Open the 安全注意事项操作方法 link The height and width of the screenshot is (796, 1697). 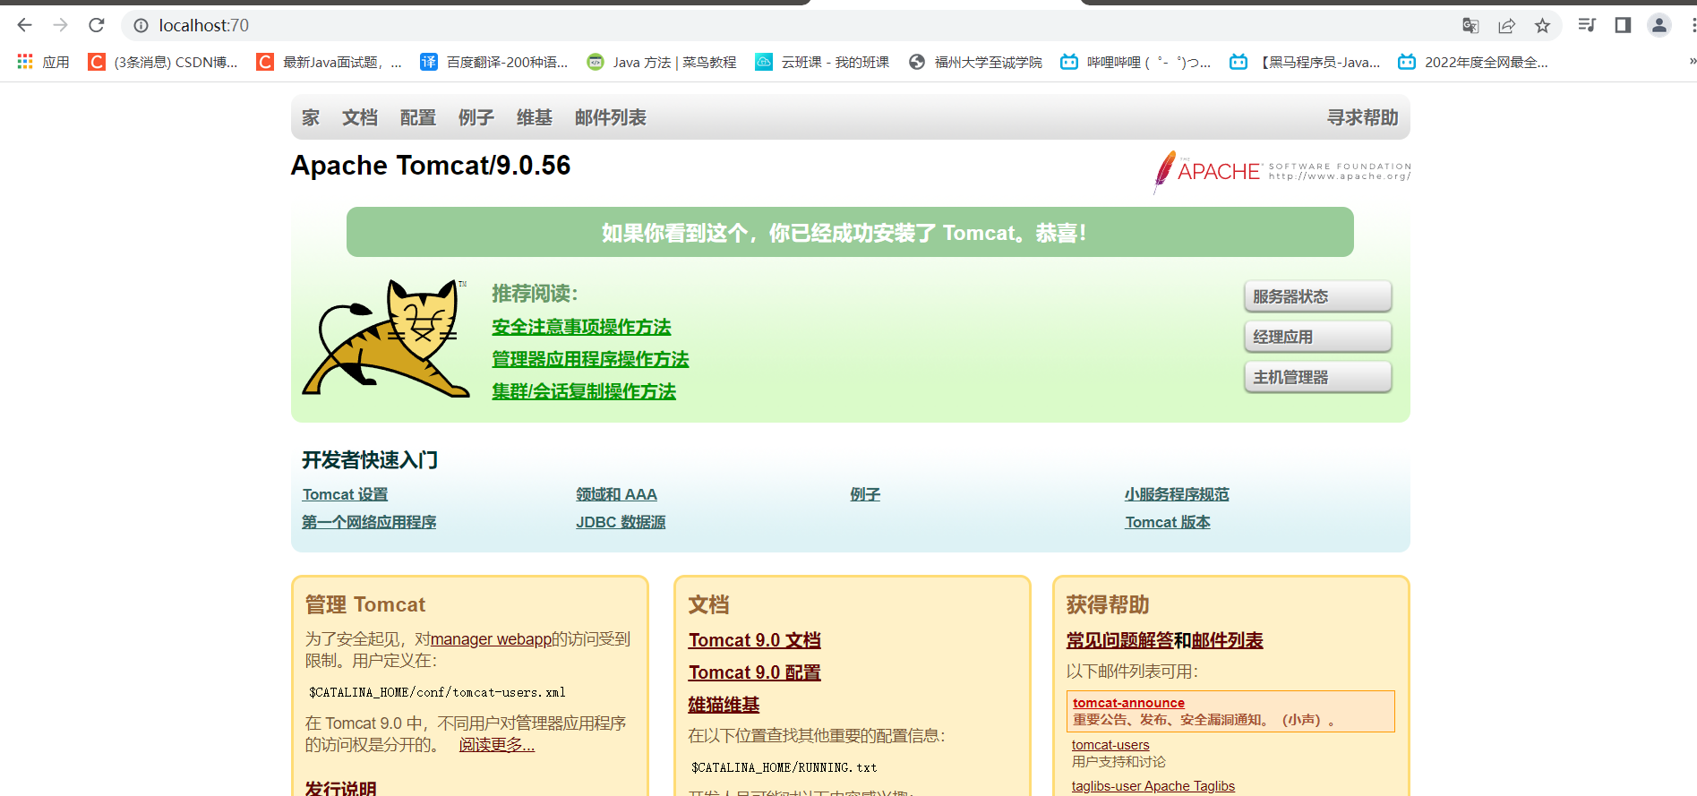[581, 327]
